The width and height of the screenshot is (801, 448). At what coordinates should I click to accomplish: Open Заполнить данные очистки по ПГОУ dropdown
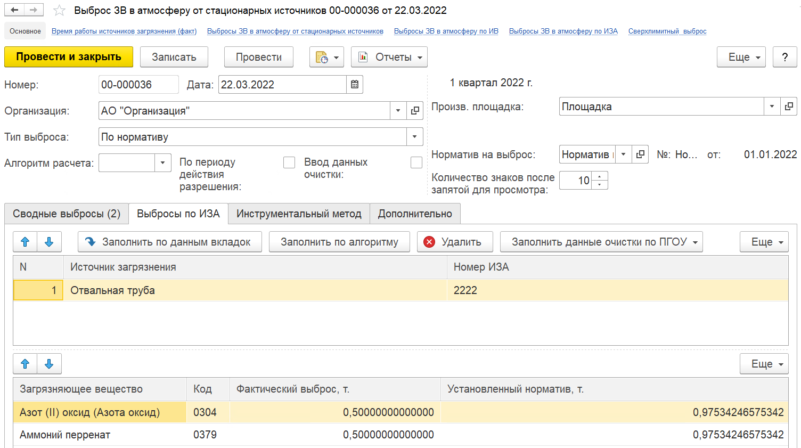601,242
